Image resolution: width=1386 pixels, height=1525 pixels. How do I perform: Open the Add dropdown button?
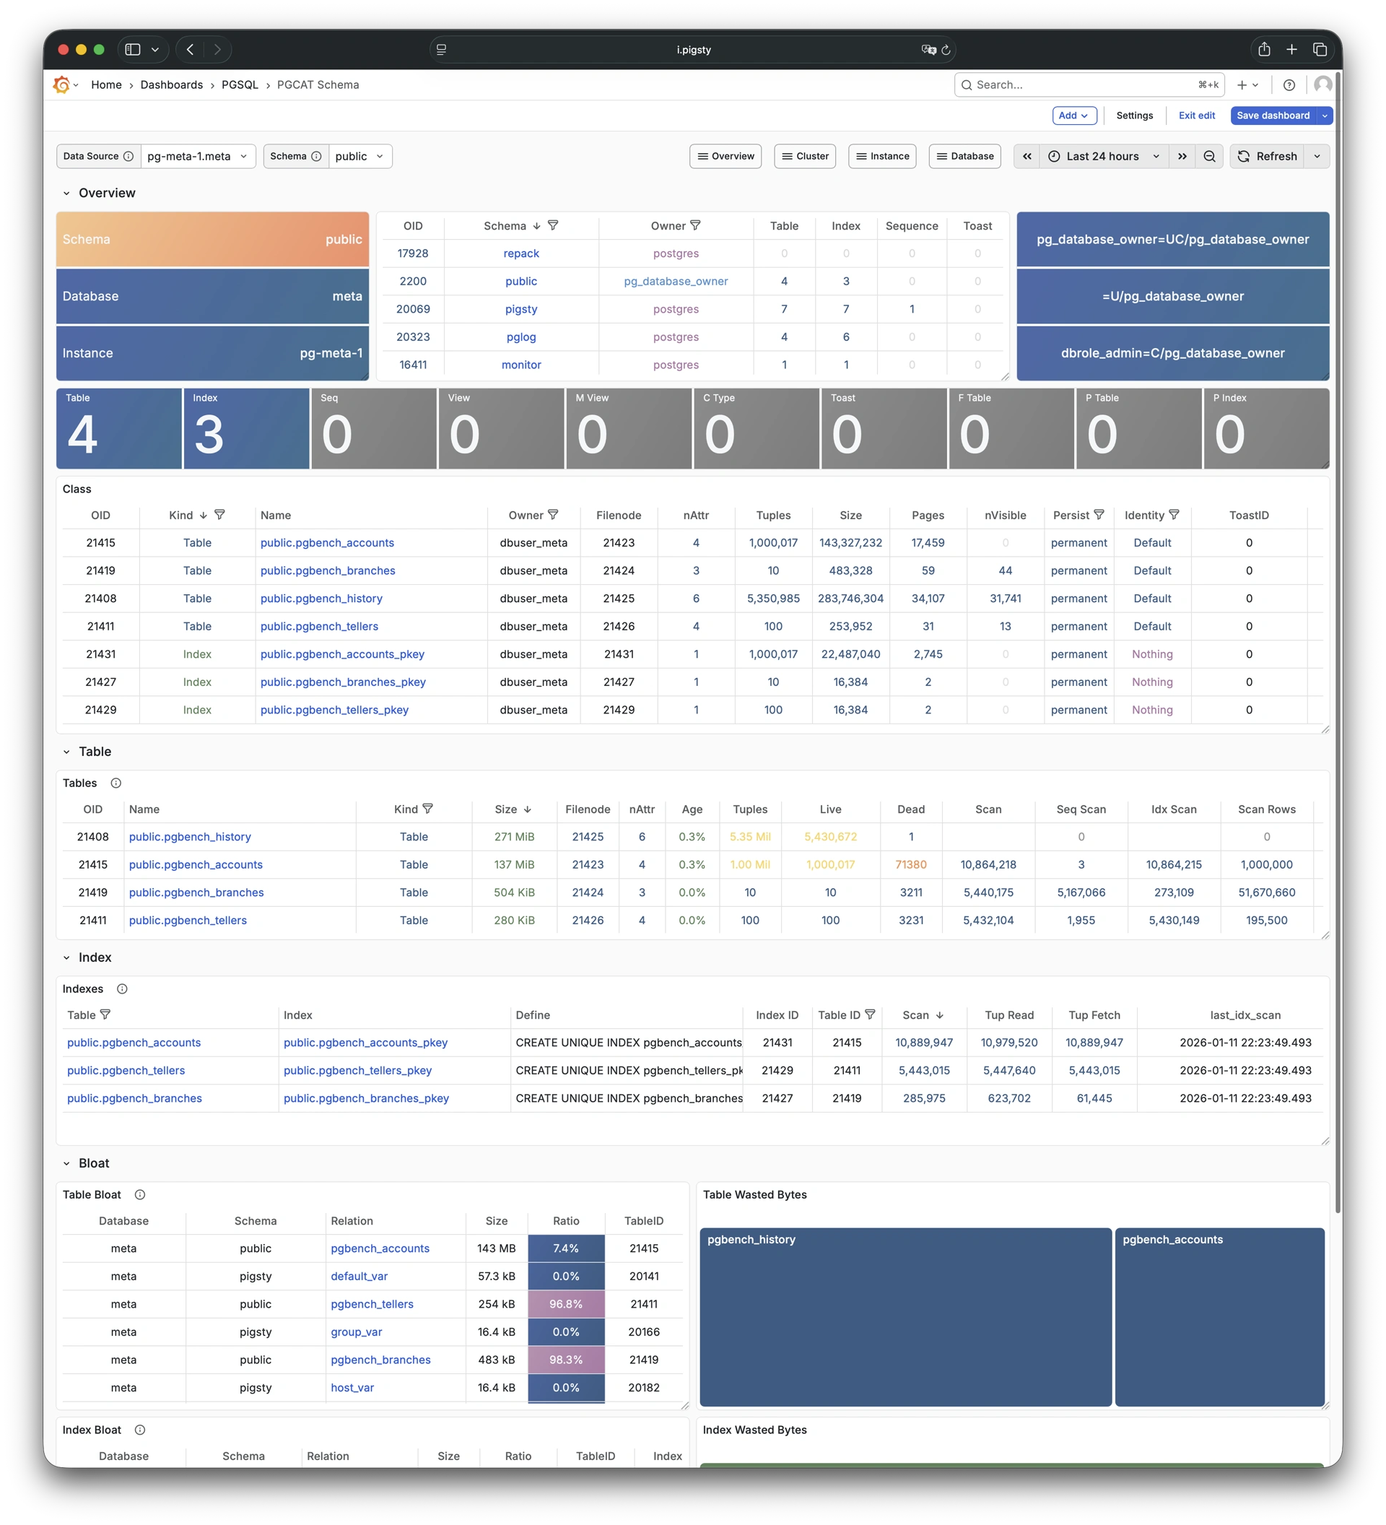pos(1073,116)
